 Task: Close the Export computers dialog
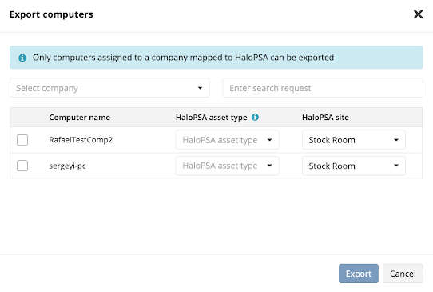coord(418,14)
